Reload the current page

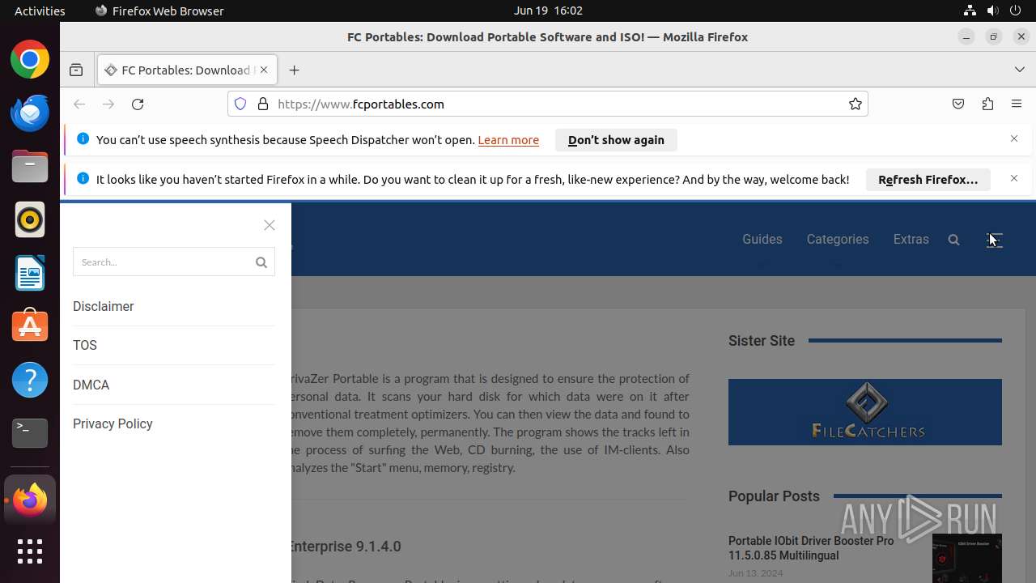[138, 104]
